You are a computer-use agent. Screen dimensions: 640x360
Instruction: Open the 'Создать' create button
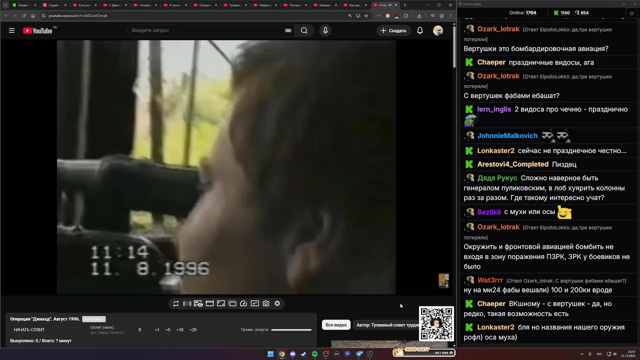[x=393, y=30]
